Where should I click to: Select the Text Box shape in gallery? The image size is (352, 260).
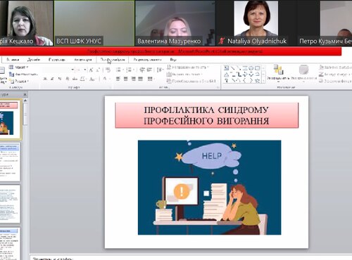226,68
